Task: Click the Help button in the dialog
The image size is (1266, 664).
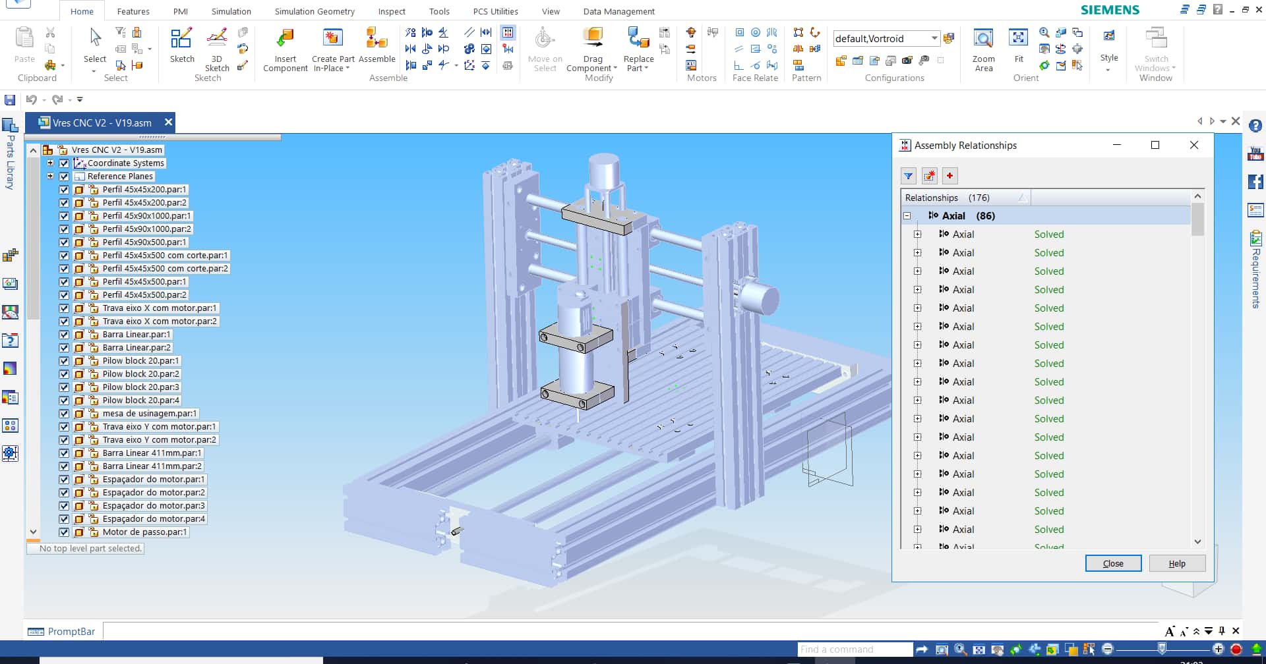Action: click(1177, 563)
